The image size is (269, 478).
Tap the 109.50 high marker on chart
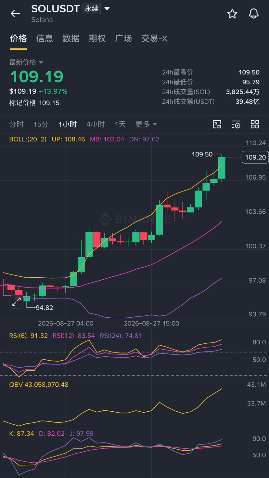(202, 154)
